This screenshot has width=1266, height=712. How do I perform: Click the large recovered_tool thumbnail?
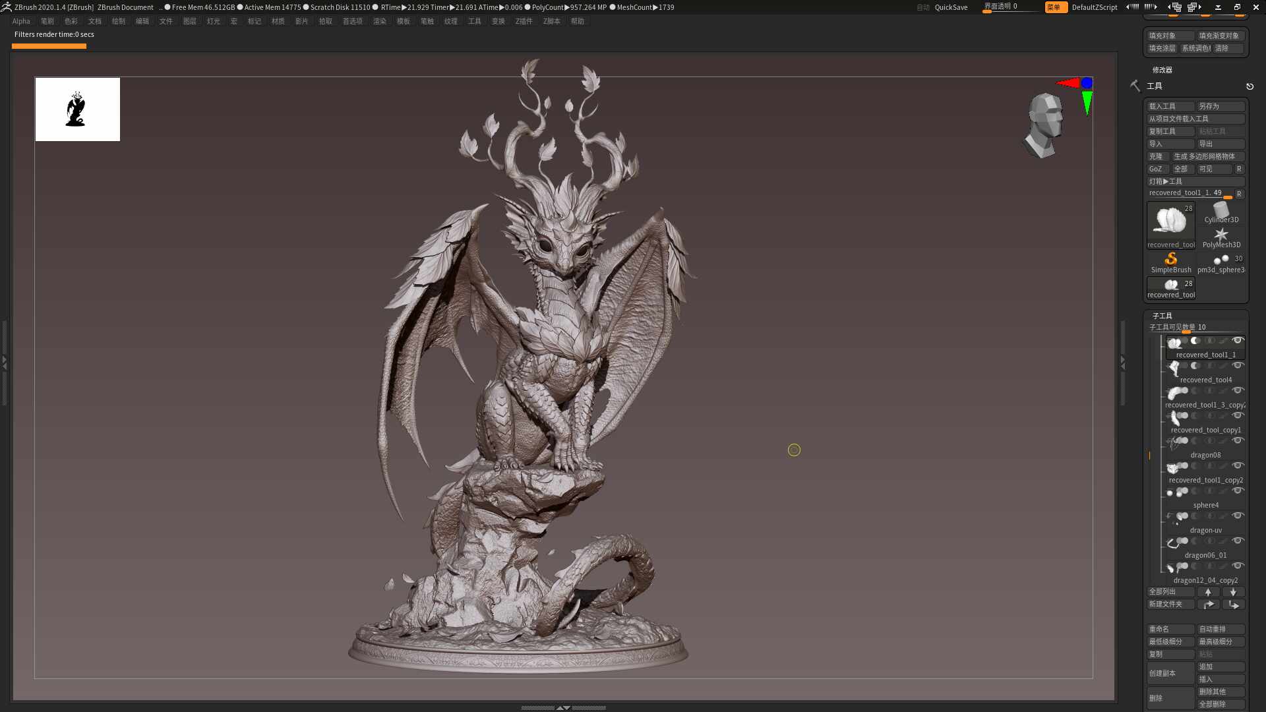click(1171, 225)
